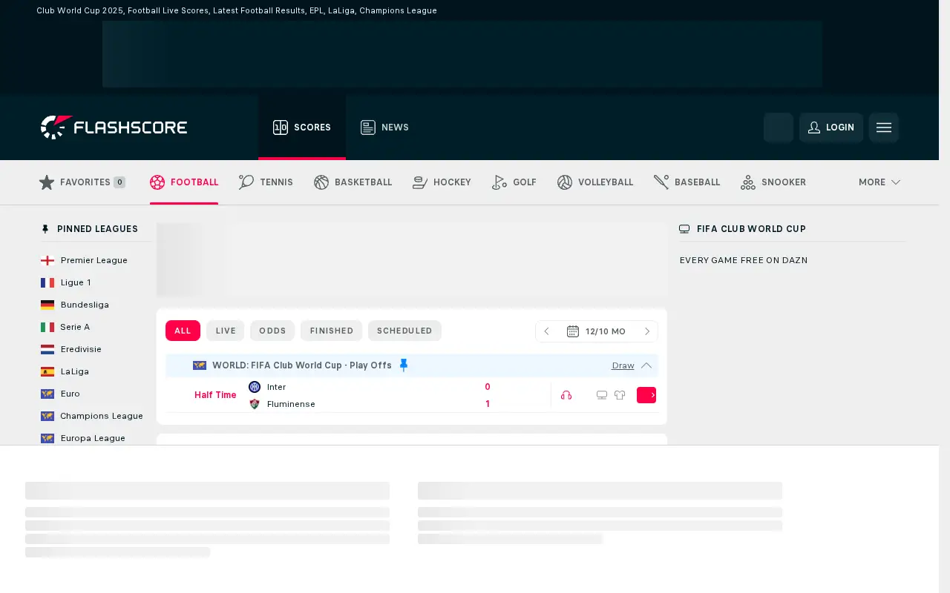The image size is (950, 593).
Task: Open Premier League from pinned leagues
Action: coord(94,260)
